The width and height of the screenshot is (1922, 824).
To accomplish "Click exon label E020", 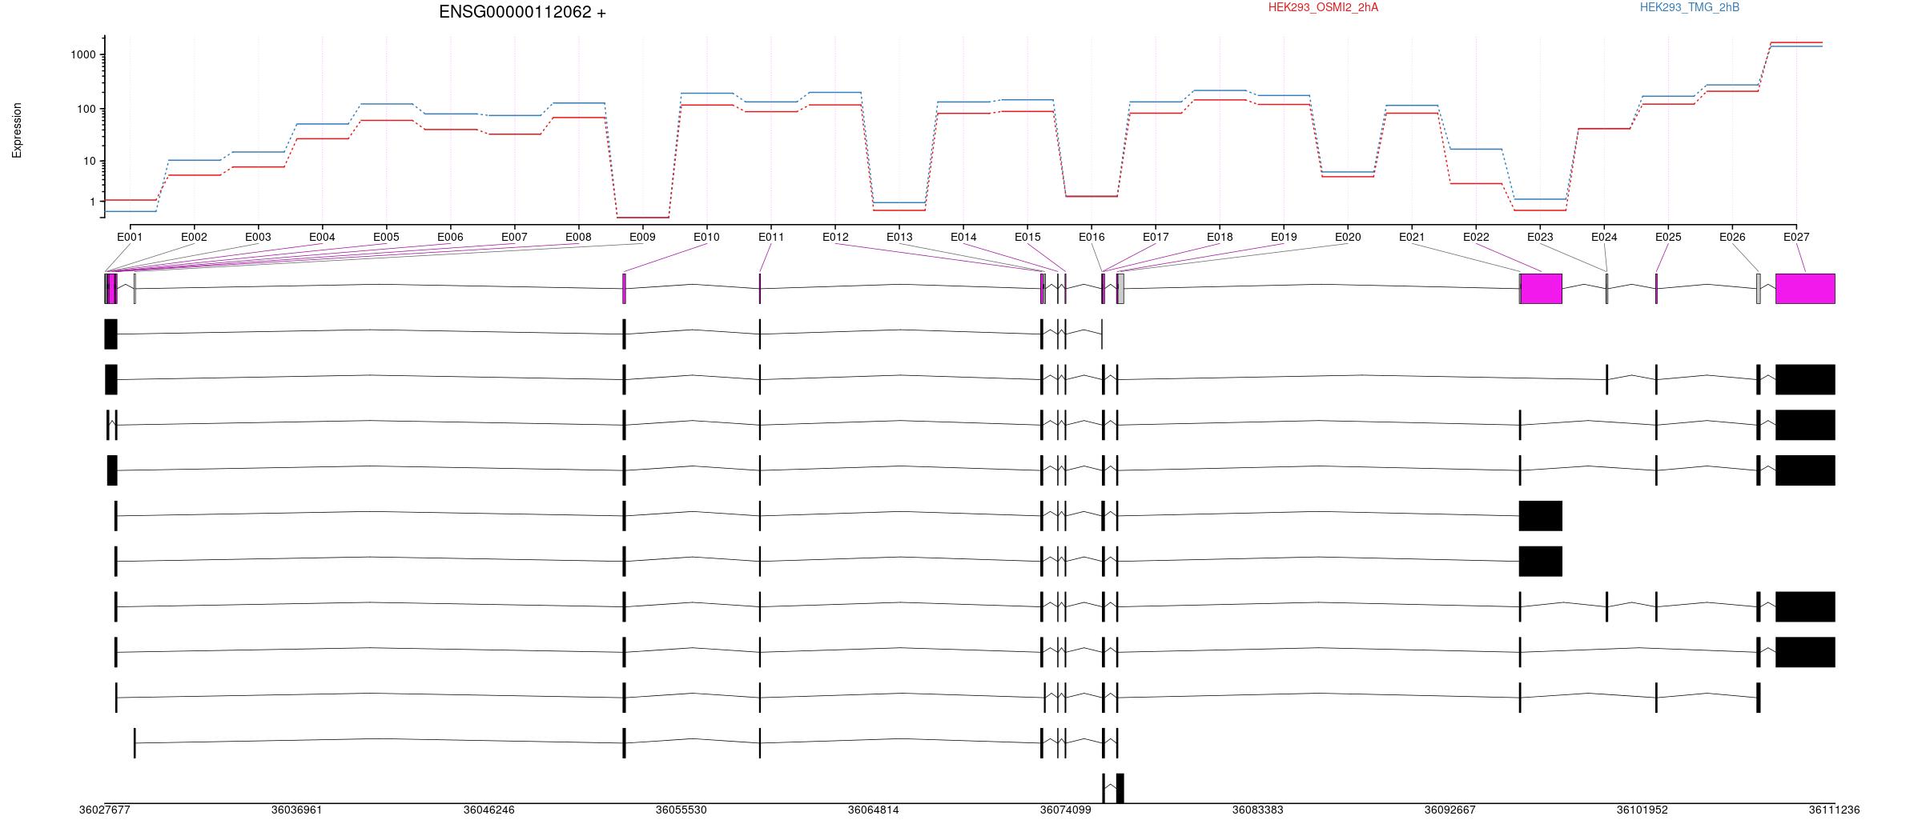I will point(1348,237).
